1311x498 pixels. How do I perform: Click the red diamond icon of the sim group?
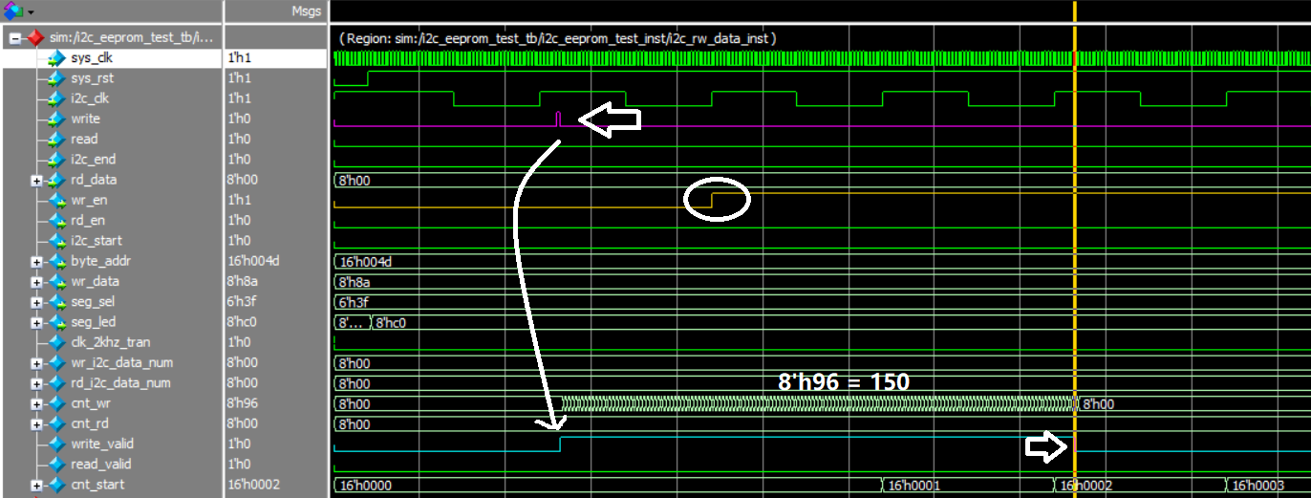tap(35, 38)
